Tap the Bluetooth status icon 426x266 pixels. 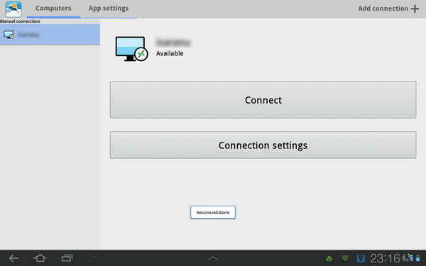[403, 258]
